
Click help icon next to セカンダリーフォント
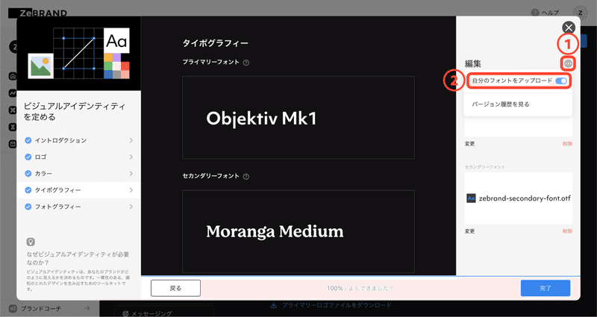246,177
